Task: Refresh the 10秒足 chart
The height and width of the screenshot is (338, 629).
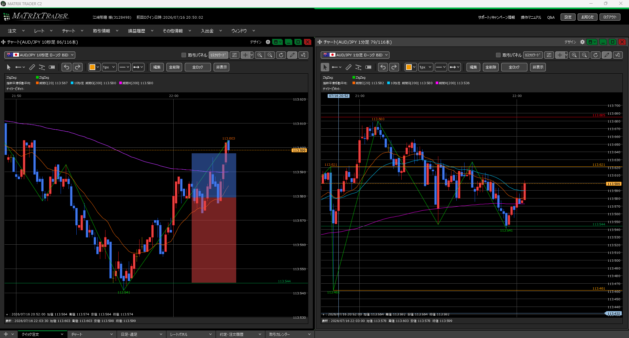Action: pyautogui.click(x=281, y=55)
